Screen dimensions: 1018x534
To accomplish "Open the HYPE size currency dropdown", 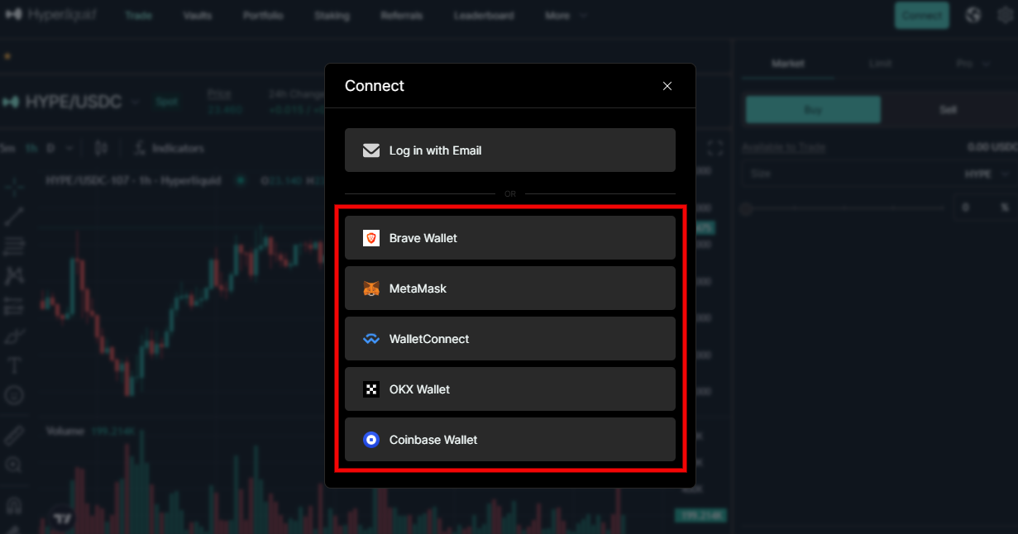I will coord(987,174).
